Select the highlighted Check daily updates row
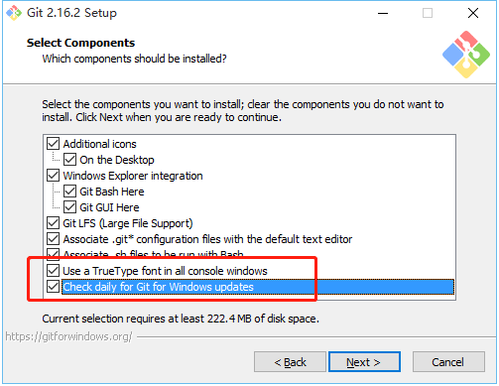This screenshot has width=499, height=386. coord(258,287)
